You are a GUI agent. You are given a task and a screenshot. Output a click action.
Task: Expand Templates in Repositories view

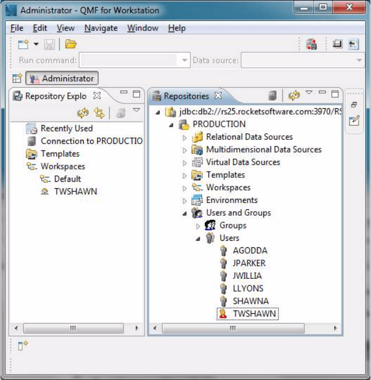185,175
